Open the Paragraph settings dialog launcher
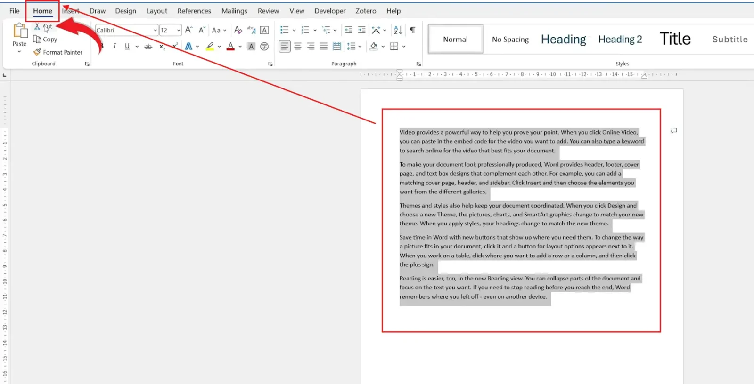The height and width of the screenshot is (384, 754). 418,64
